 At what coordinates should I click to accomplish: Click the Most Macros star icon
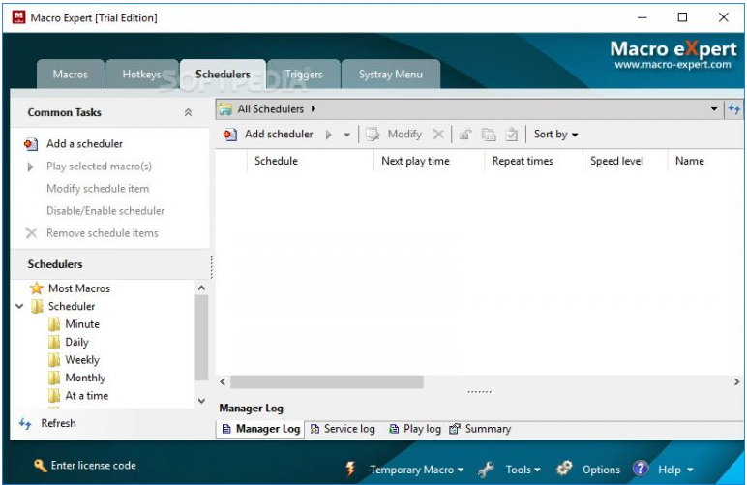point(37,288)
